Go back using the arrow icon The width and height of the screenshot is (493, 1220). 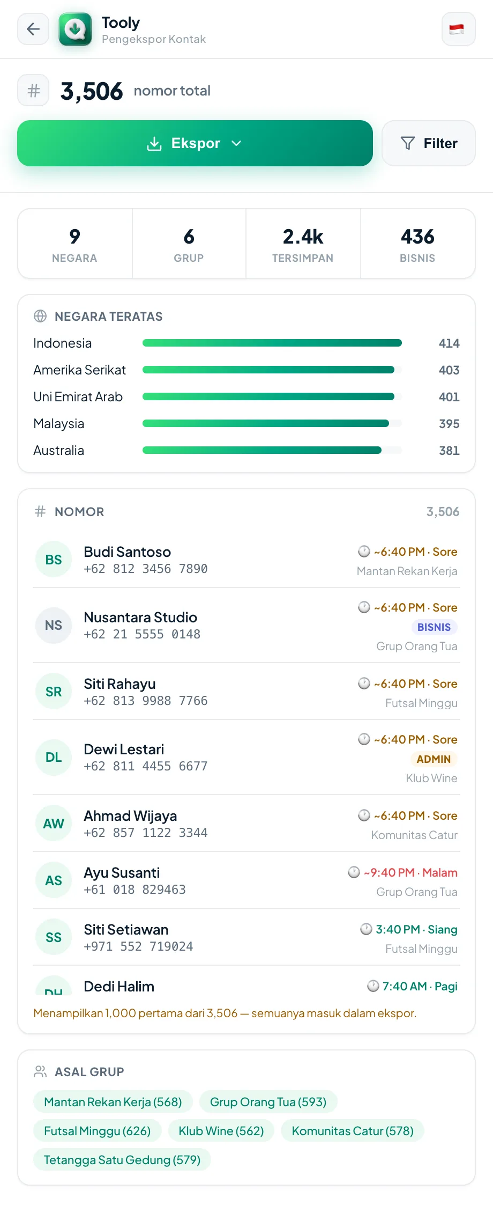click(33, 29)
